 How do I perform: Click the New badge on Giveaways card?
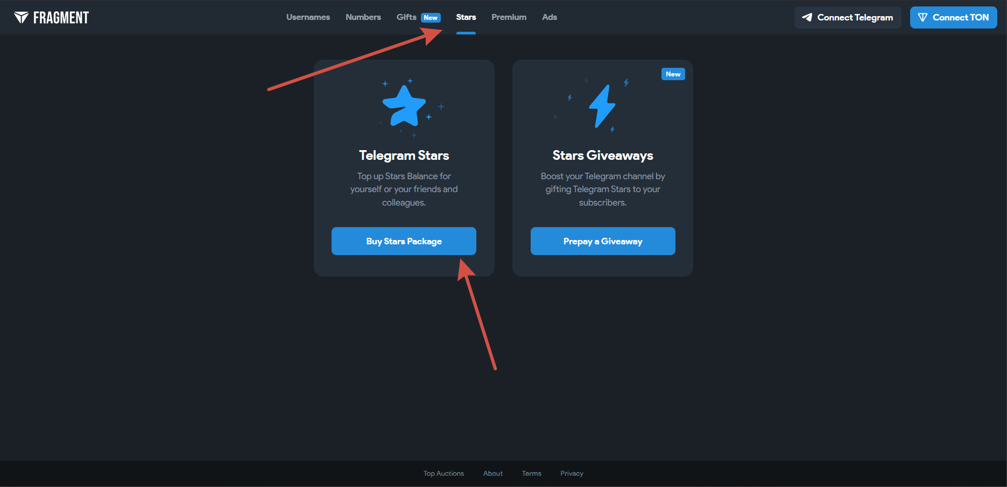pyautogui.click(x=673, y=74)
